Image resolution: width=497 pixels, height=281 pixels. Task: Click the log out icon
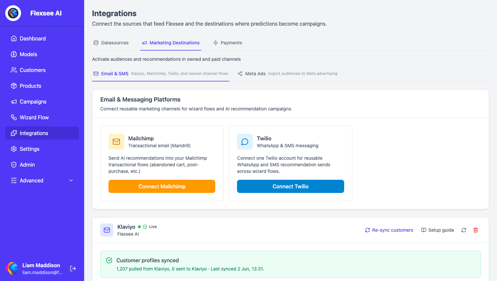[x=73, y=269]
